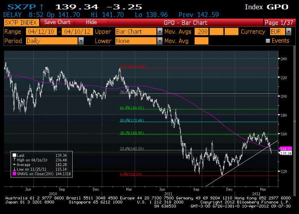Click the EUR currency field

[x=277, y=32]
